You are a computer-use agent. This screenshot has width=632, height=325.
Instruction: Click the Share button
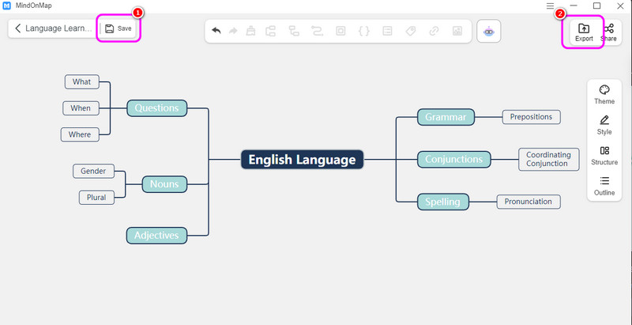[x=609, y=32]
